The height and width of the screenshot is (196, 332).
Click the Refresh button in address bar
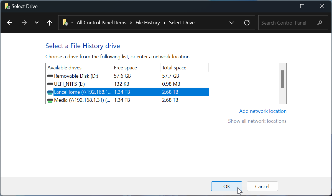247,23
